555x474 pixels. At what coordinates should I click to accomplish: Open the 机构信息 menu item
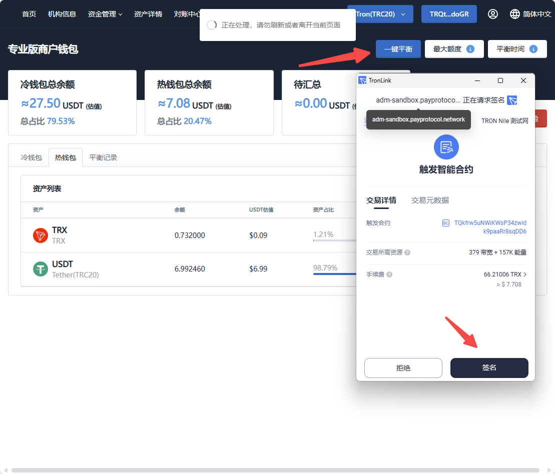tap(62, 14)
